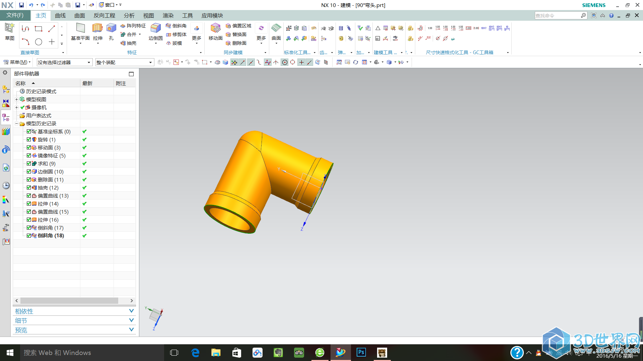Select the Trim Body (修剪体) tool

point(176,34)
